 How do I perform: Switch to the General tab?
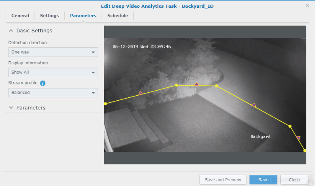pyautogui.click(x=20, y=15)
